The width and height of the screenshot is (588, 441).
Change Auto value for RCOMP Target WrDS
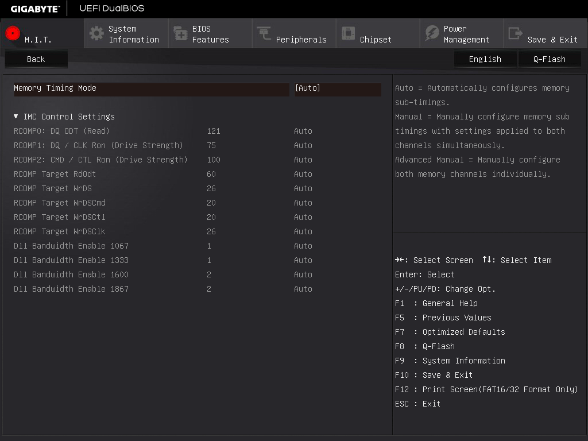[303, 188]
